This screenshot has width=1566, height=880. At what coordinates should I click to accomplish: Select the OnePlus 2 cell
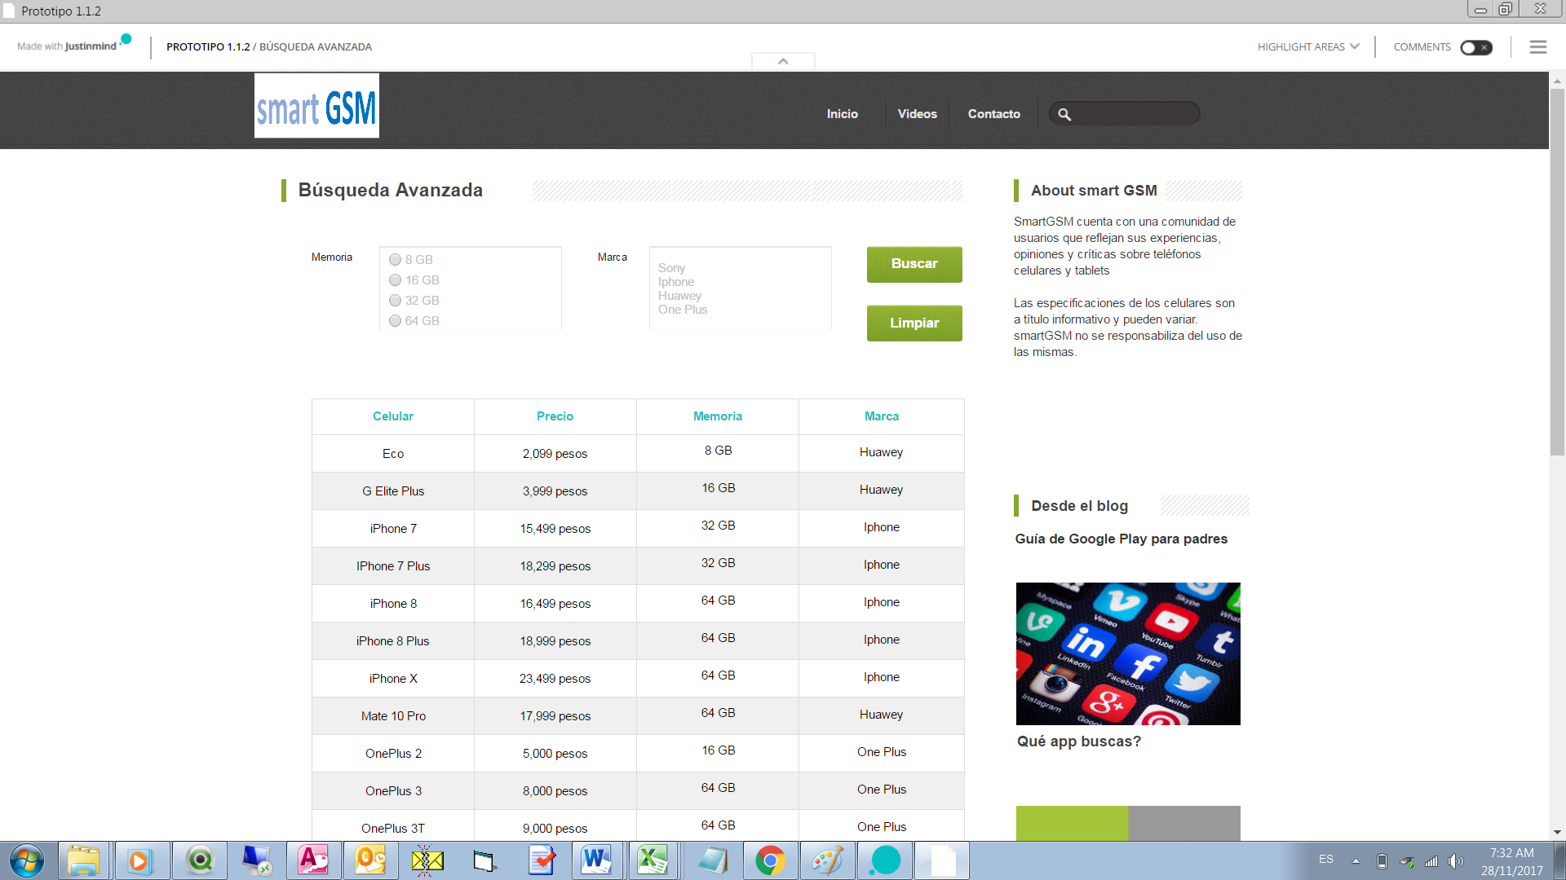(393, 754)
